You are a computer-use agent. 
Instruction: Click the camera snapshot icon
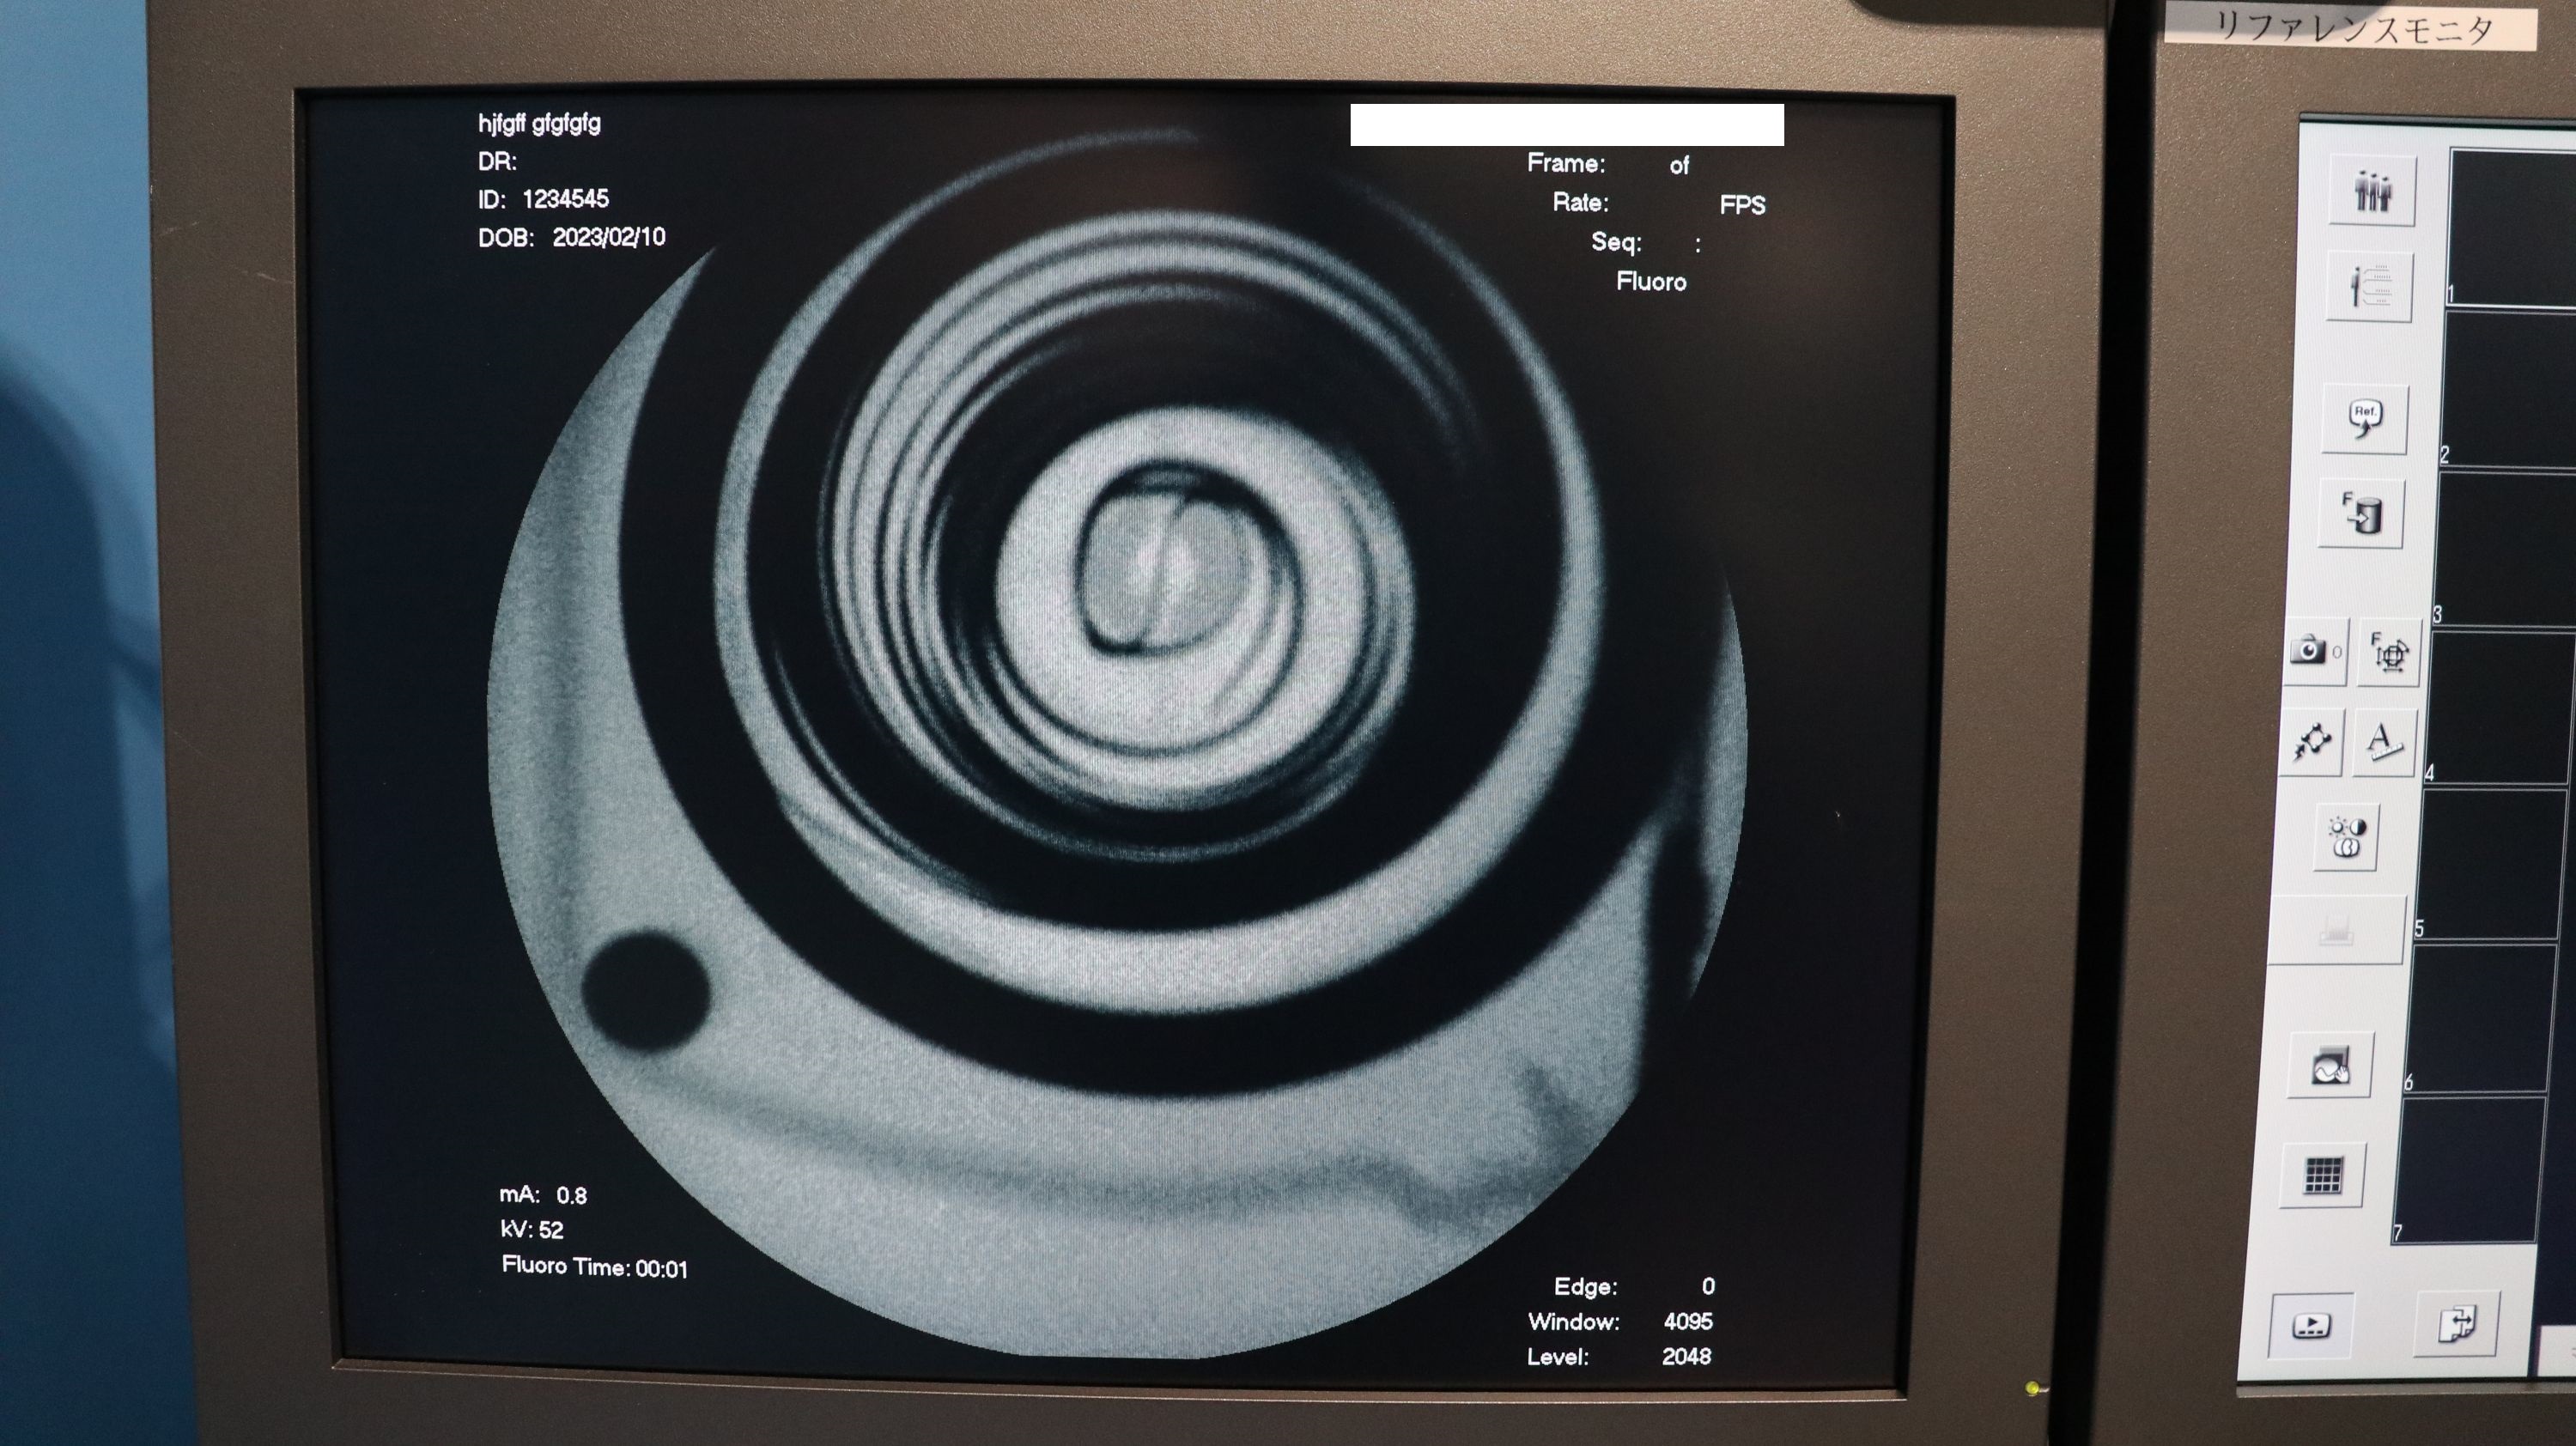pyautogui.click(x=2309, y=651)
